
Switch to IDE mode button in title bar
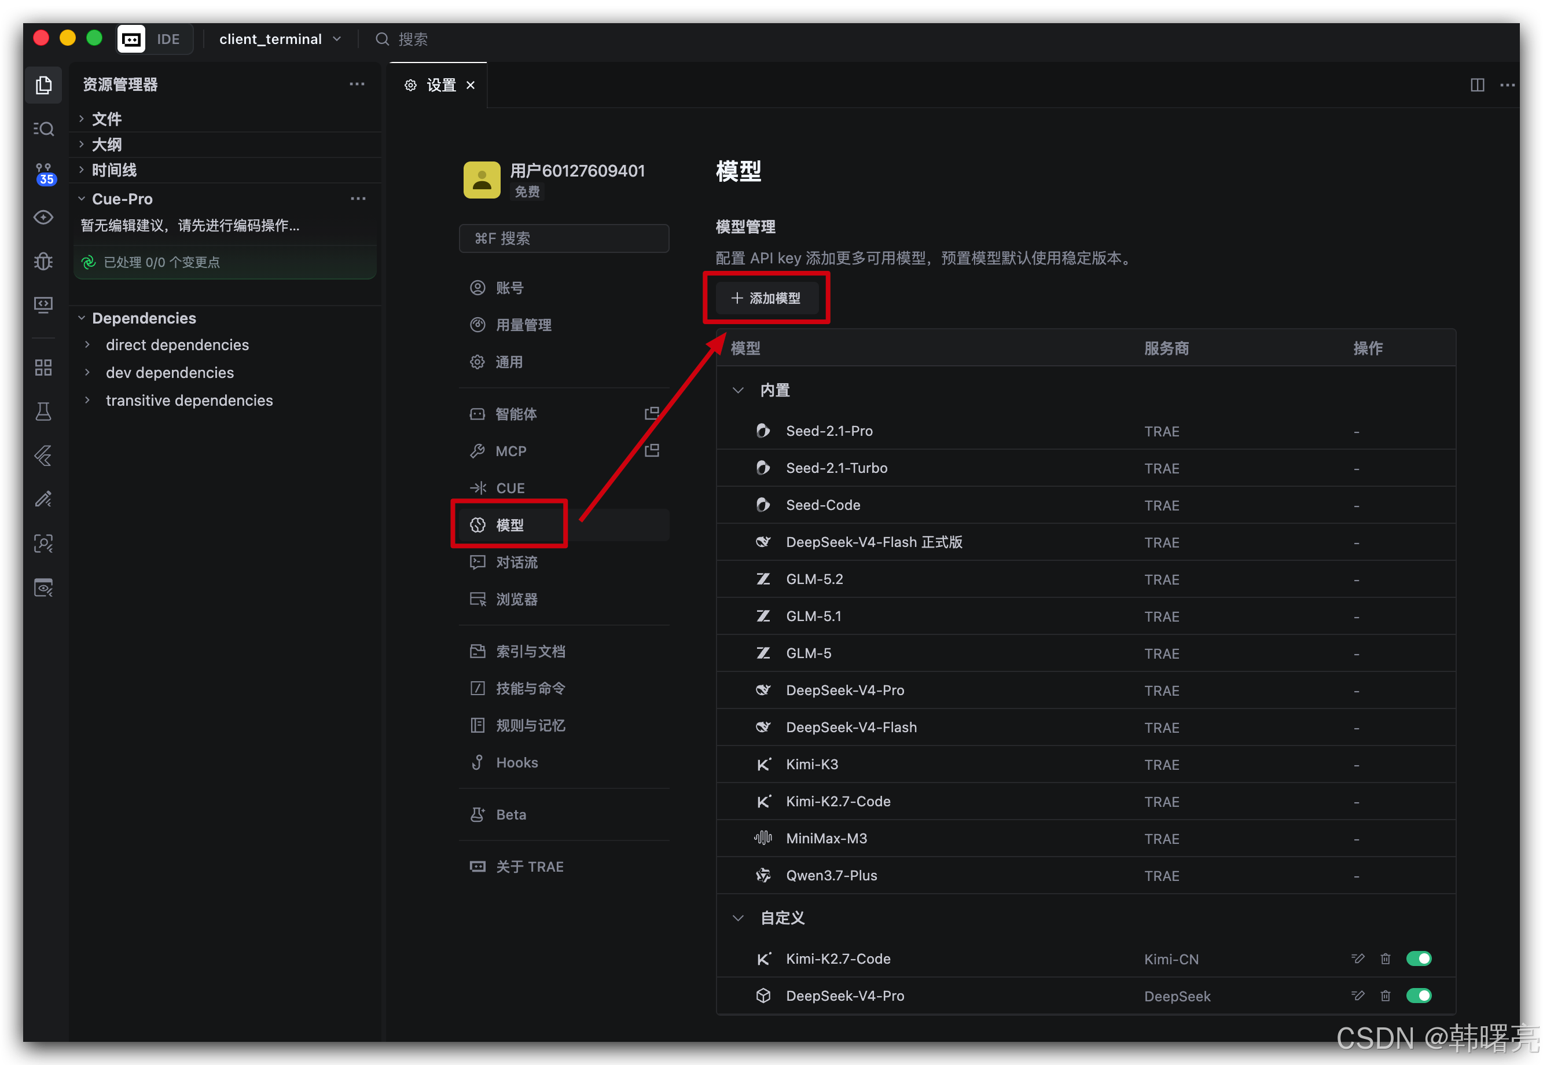tap(168, 39)
